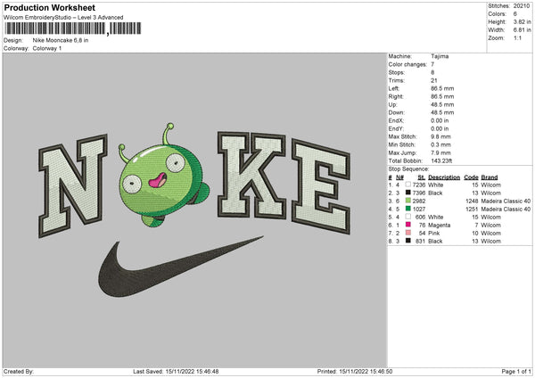Click the N# column header
This screenshot has width=535, height=378.
coord(399,177)
